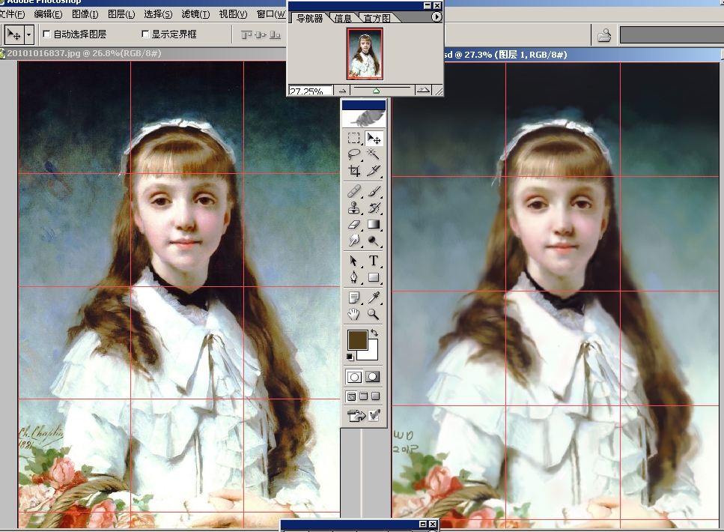Screen dimensions: 724x532
Task: Open the 视图 menu
Action: pos(233,14)
